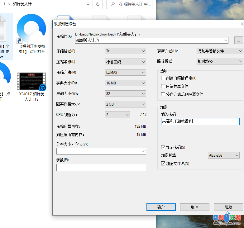Screen dimensions: 244x228
Task: Open the 压缩格式 7z dropdown
Action: pos(125,51)
